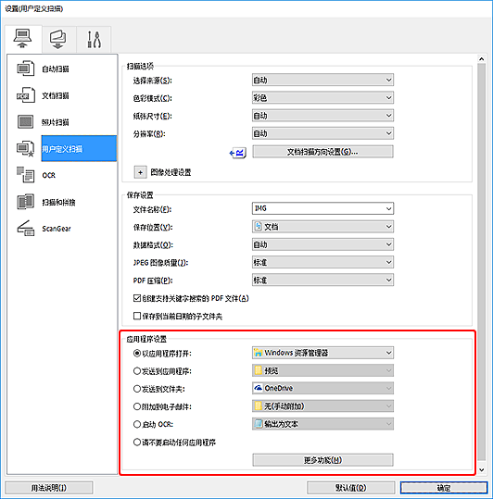This screenshot has width=493, height=499.
Task: Click the 默认值 button
Action: [350, 488]
